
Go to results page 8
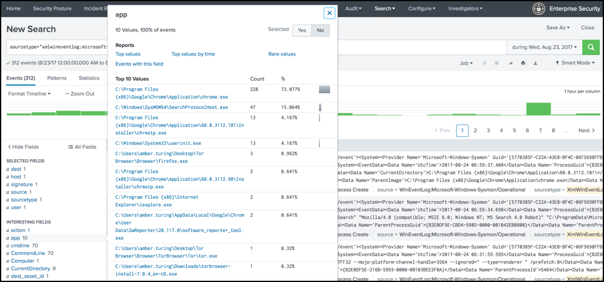click(553, 131)
